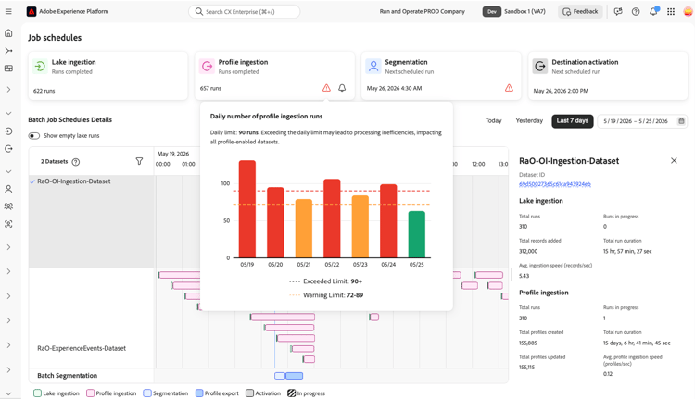Viewport: 695px width, 399px height.
Task: Open the Destination activation card
Action: coord(608,76)
